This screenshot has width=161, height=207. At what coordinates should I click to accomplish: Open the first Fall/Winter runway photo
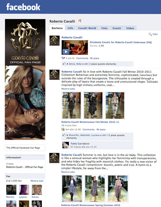click(71, 105)
